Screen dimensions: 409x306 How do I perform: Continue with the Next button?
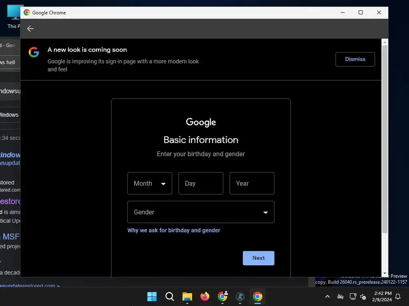click(258, 258)
